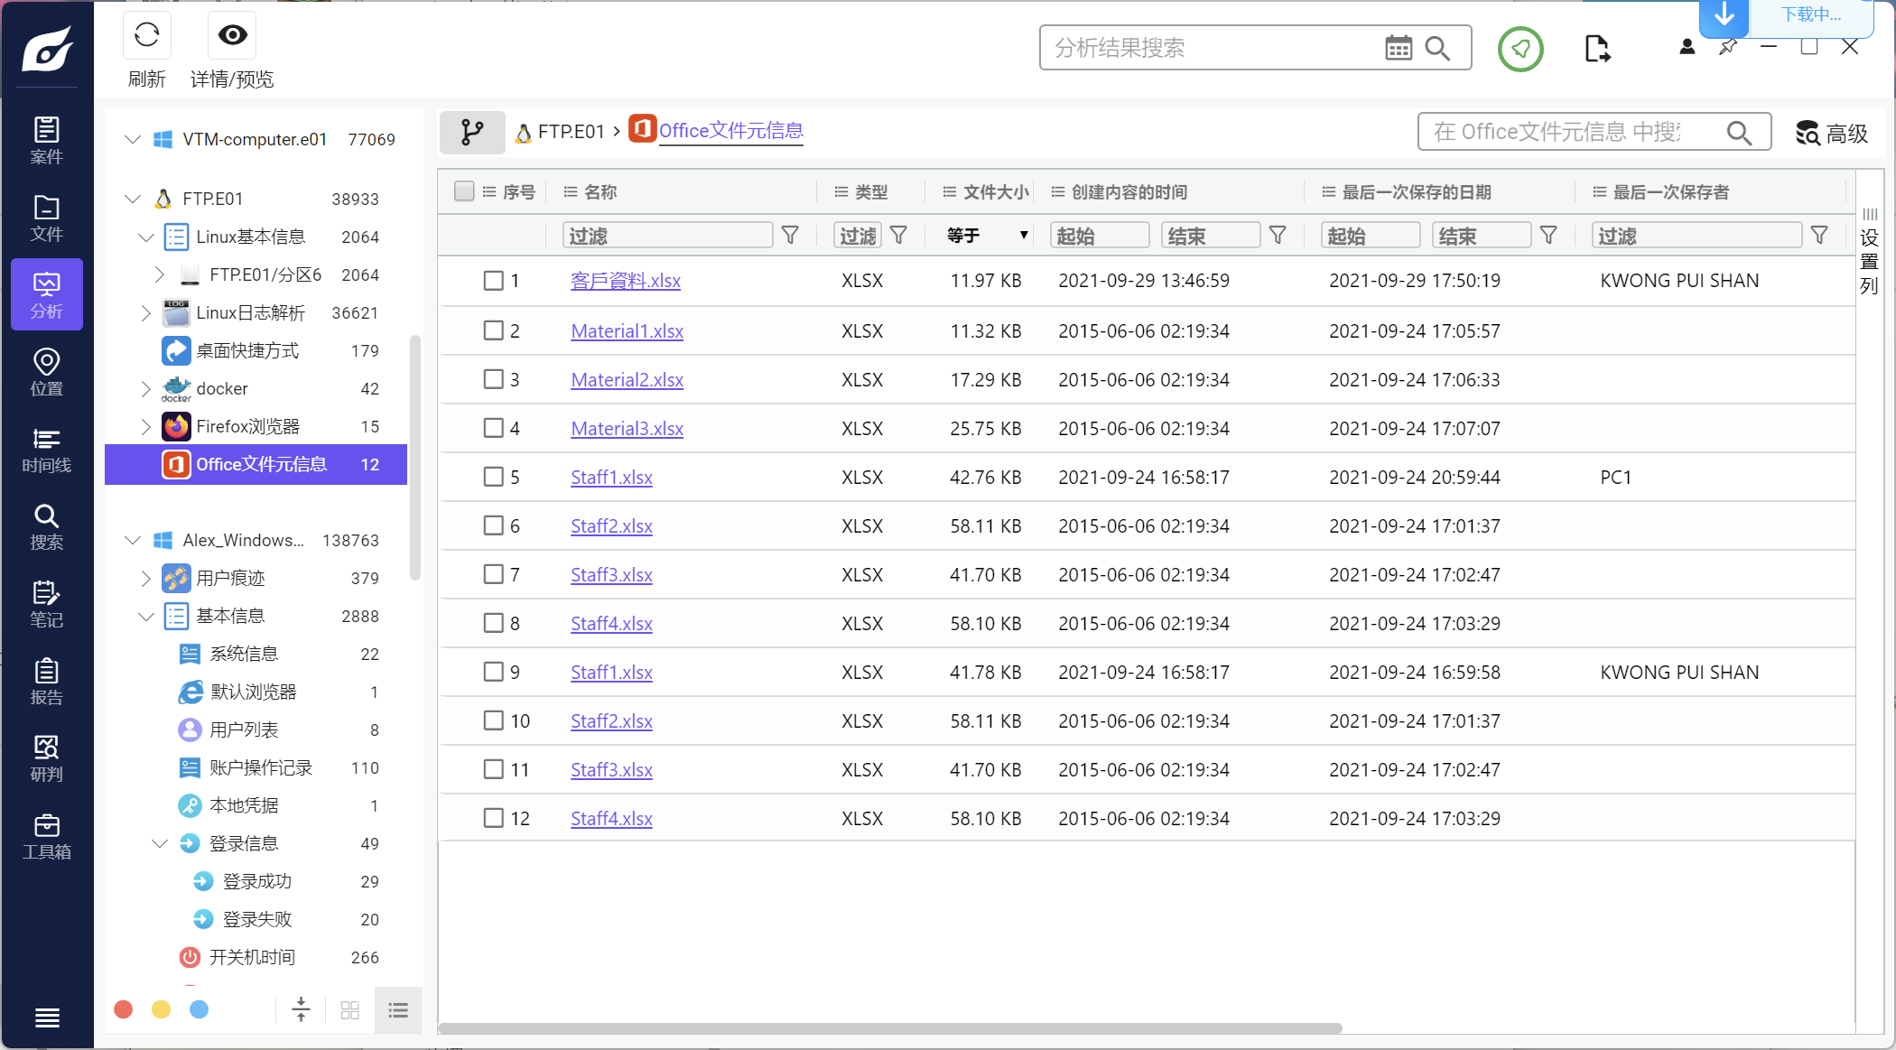Click the magnifier in Office文件元信息 search
Viewport: 1896px width, 1050px height.
tap(1739, 133)
